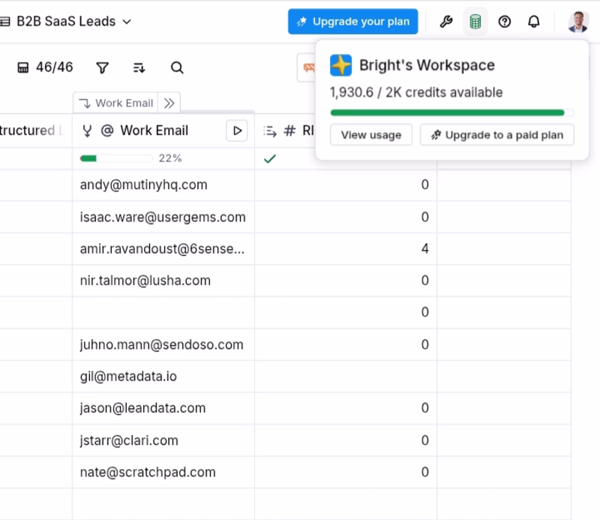The width and height of the screenshot is (600, 520).
Task: Click the 0 value in the andy@mutinyhq.com row
Action: [x=424, y=185]
